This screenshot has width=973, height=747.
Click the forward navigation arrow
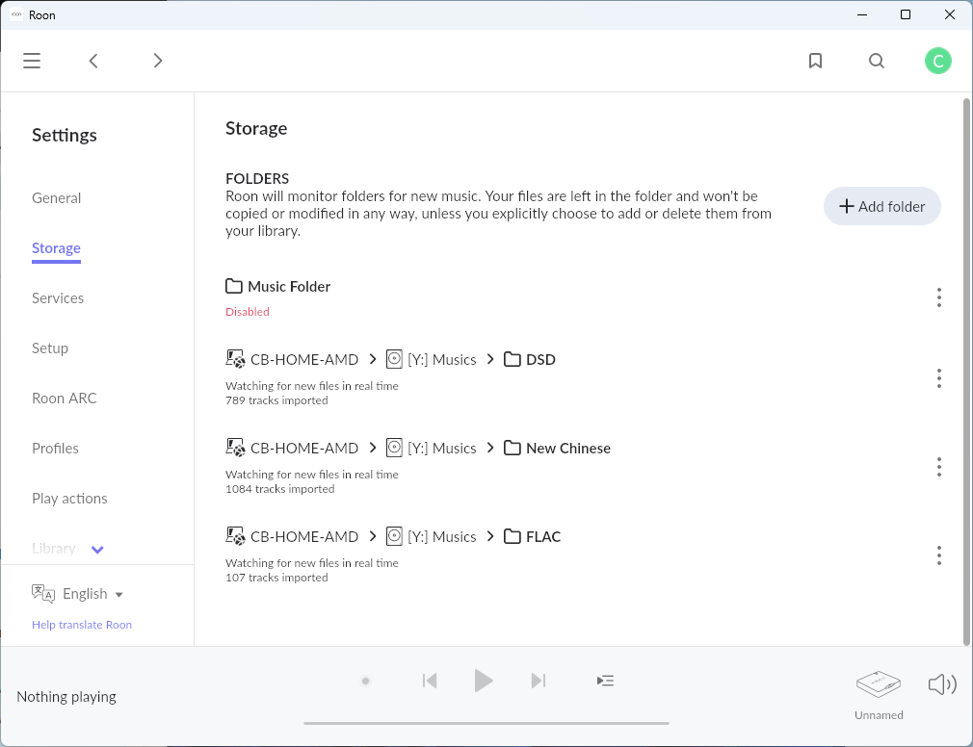(x=157, y=60)
